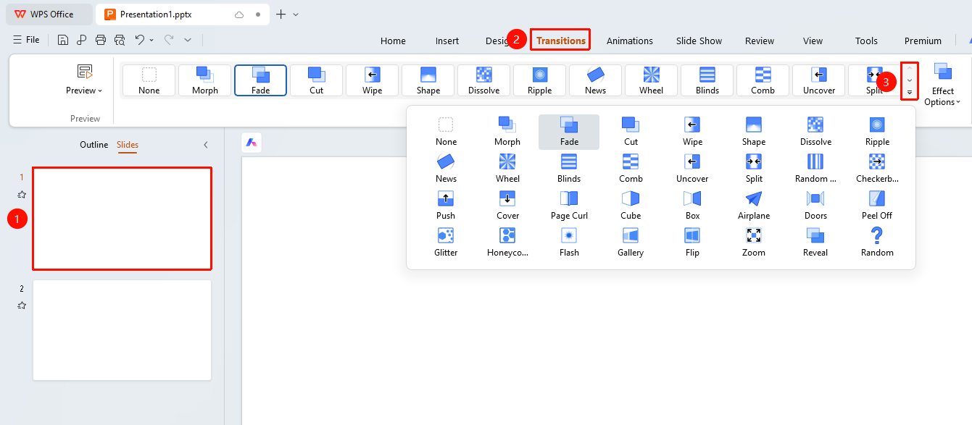
Task: Select the Airplane transition
Action: [x=754, y=205]
